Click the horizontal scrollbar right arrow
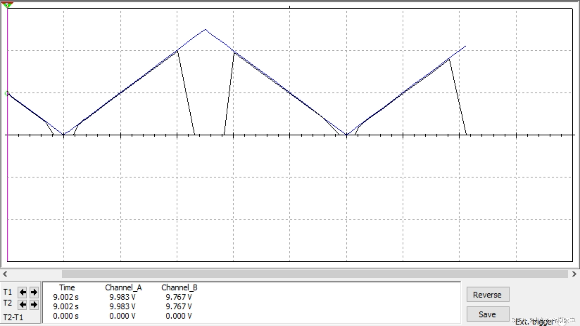580x326 pixels. (574, 274)
